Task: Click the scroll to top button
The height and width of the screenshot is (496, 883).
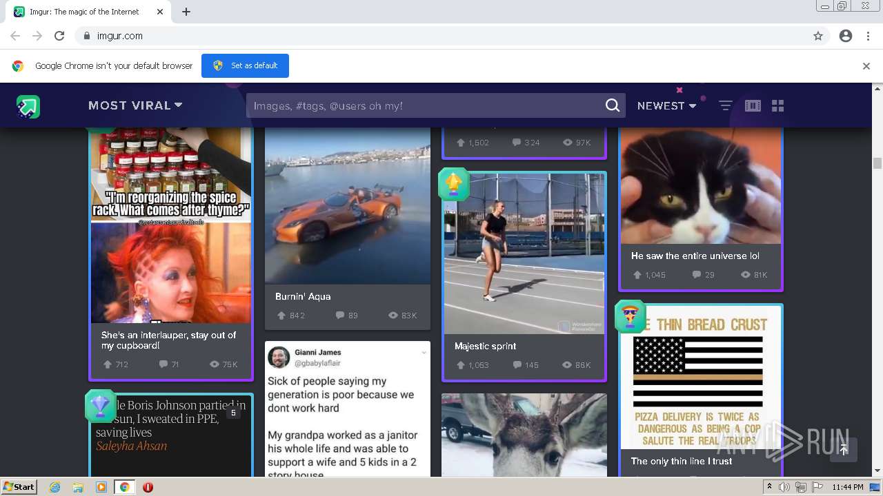Action: [x=844, y=449]
